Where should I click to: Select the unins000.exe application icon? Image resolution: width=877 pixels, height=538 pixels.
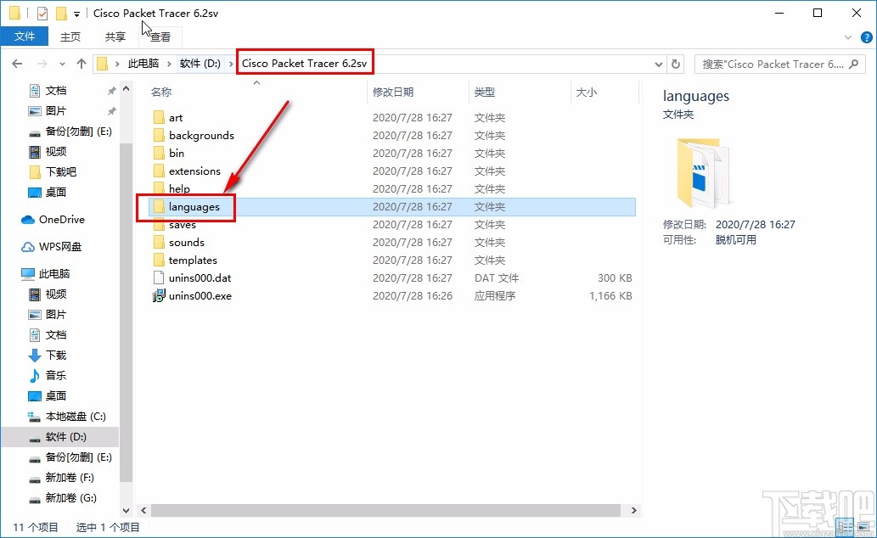159,296
